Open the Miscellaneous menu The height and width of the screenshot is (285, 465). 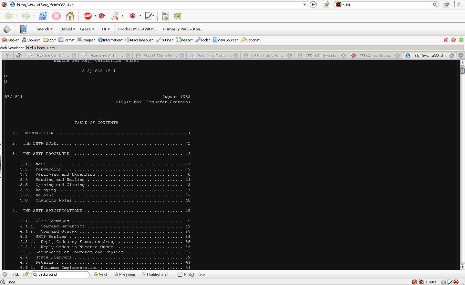(139, 40)
